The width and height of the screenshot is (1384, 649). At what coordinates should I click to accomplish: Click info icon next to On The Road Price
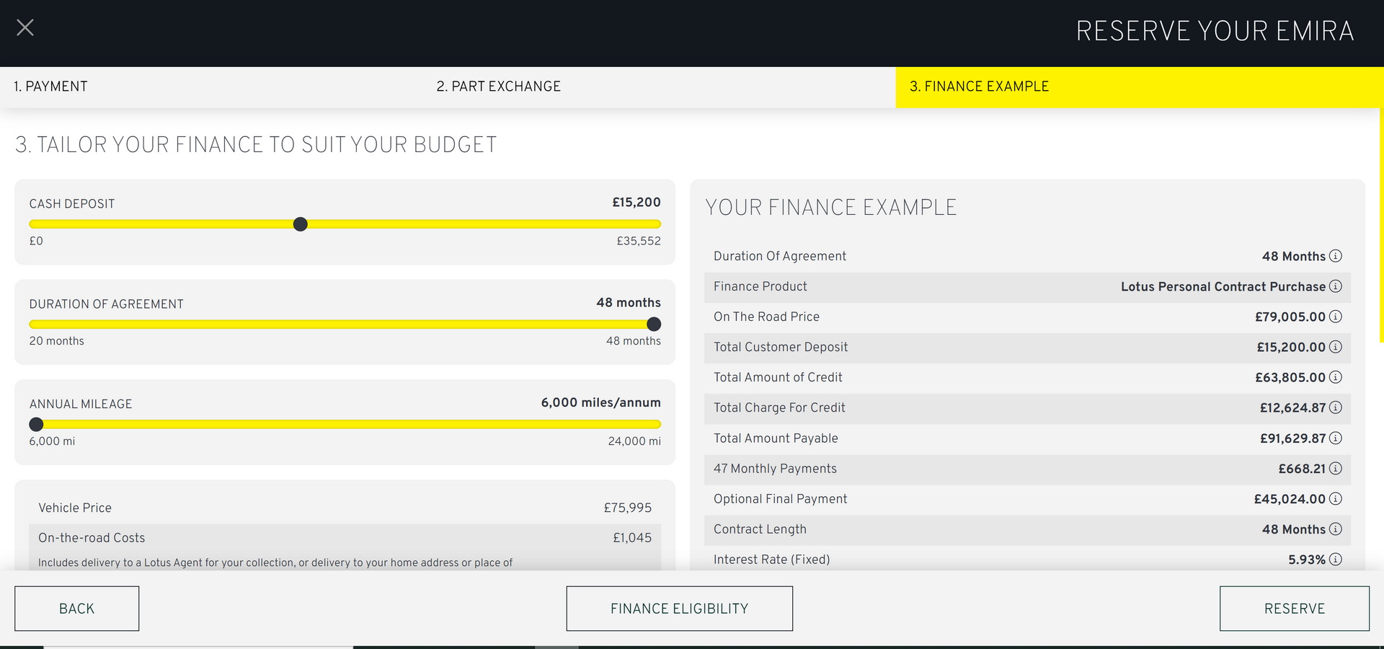(1335, 317)
